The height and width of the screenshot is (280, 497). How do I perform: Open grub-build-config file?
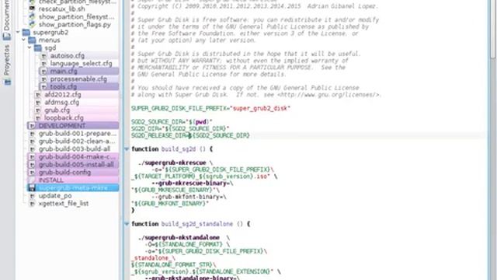tap(64, 173)
